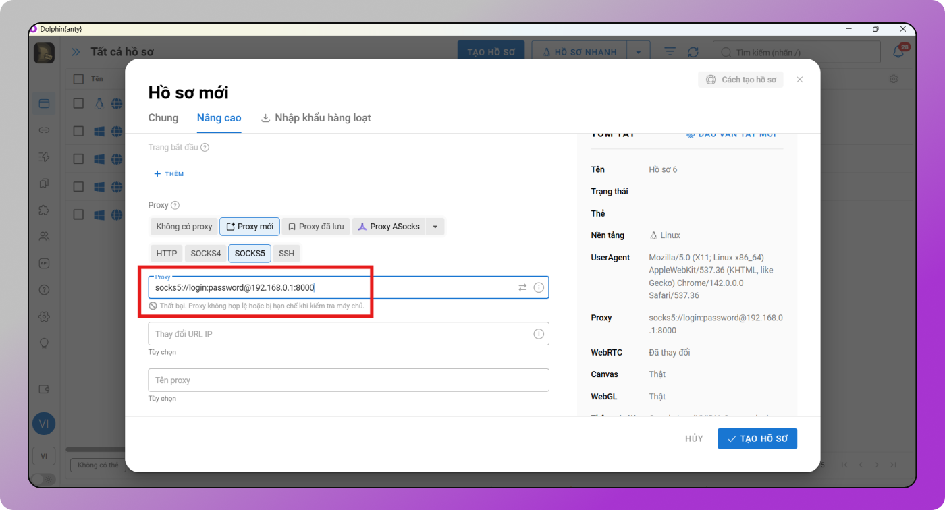This screenshot has height=510, width=945.
Task: Expand the sidebar with the double chevron
Action: [x=76, y=52]
